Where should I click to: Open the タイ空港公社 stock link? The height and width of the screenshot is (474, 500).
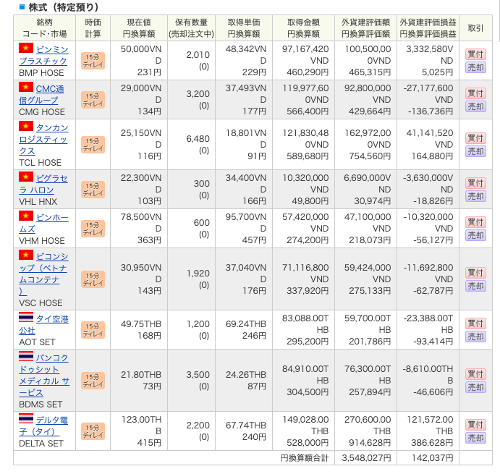pos(43,325)
